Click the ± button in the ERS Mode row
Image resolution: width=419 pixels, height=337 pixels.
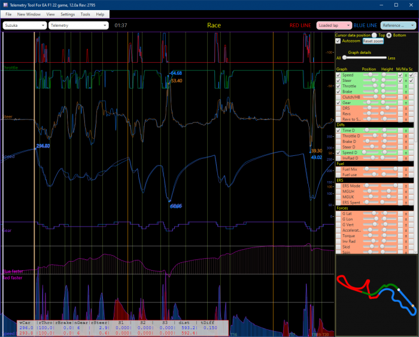coord(406,186)
